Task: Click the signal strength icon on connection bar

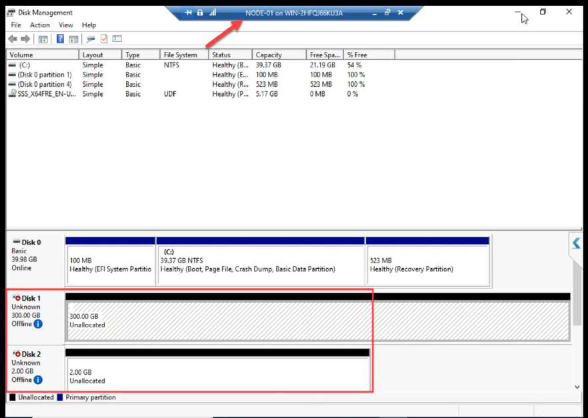Action: click(213, 13)
